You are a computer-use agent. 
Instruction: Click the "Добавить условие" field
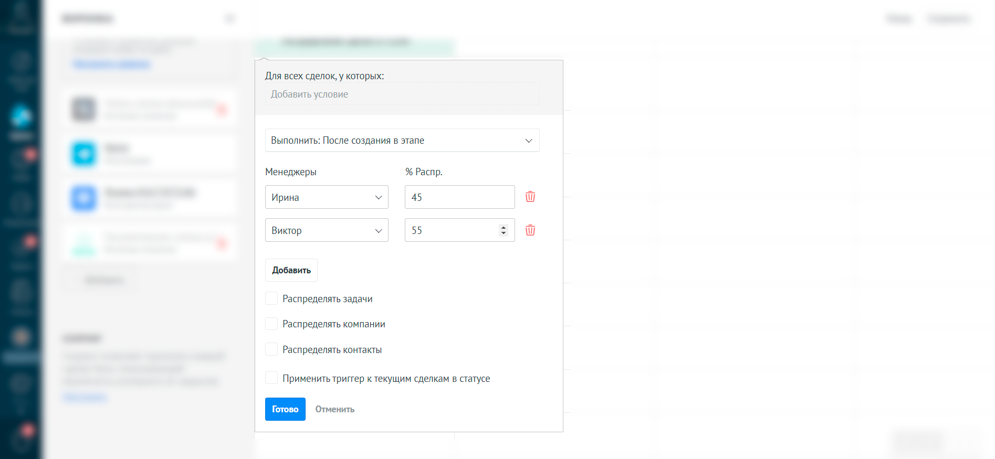point(402,94)
